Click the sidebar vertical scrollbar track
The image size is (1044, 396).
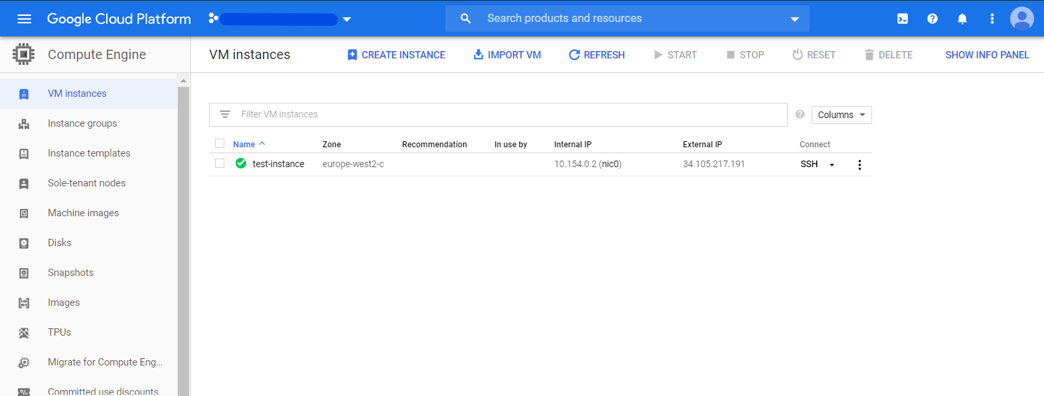[x=183, y=241]
